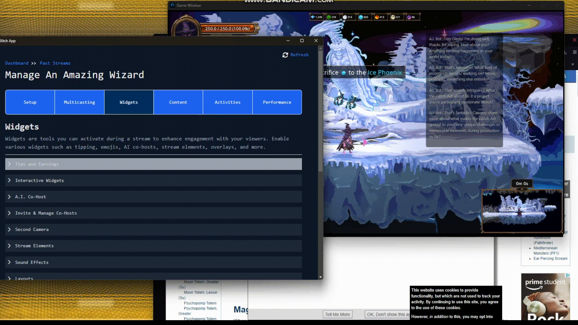The width and height of the screenshot is (578, 325).
Task: Select the Performance tab
Action: click(277, 102)
